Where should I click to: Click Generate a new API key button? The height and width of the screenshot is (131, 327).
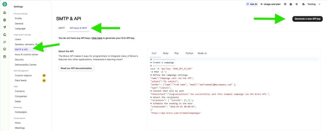coord(307,19)
